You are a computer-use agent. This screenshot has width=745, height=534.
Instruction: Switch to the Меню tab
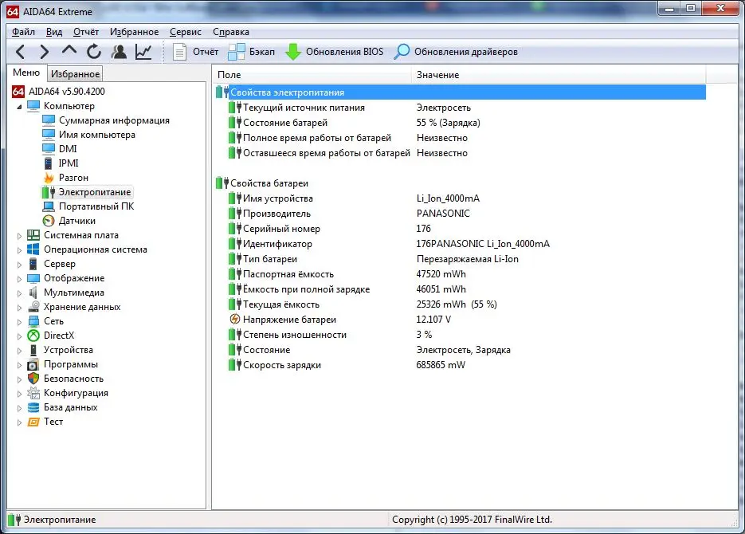26,73
